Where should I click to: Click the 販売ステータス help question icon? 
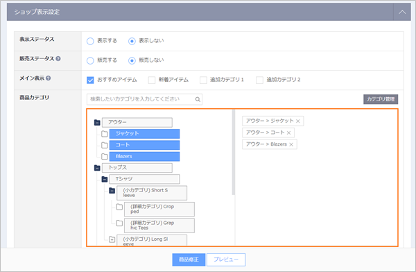point(58,59)
